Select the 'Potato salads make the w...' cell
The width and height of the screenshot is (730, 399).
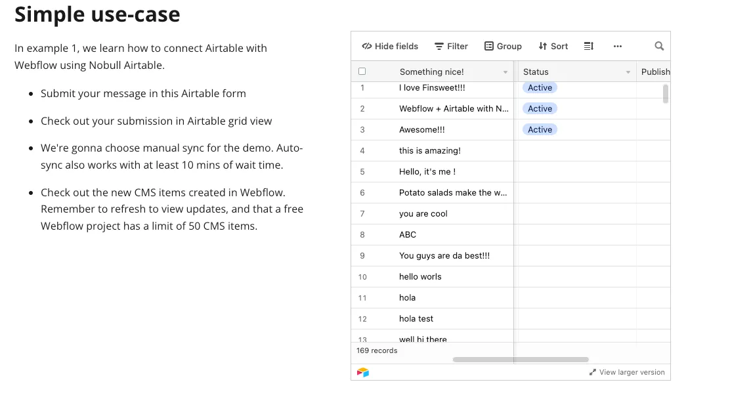coord(454,192)
